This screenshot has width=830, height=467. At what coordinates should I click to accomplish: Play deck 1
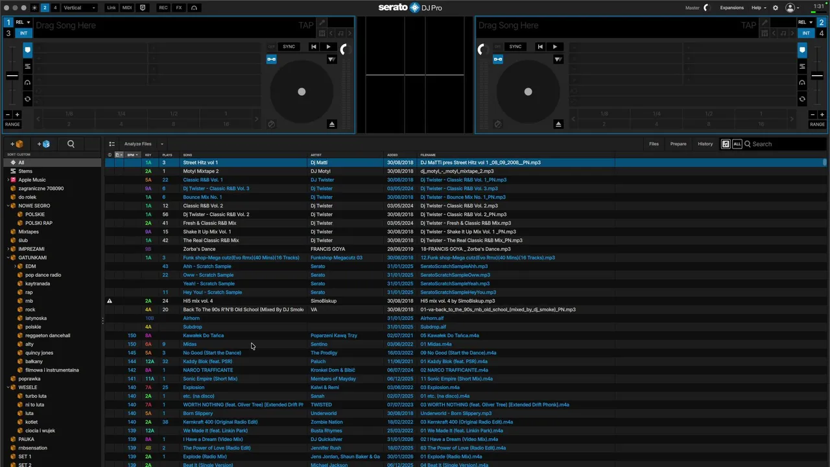tap(328, 47)
